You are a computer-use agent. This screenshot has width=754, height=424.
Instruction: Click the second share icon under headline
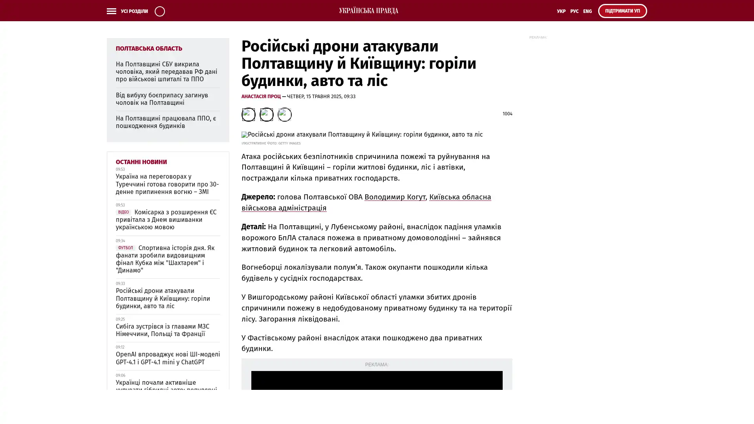click(x=266, y=115)
